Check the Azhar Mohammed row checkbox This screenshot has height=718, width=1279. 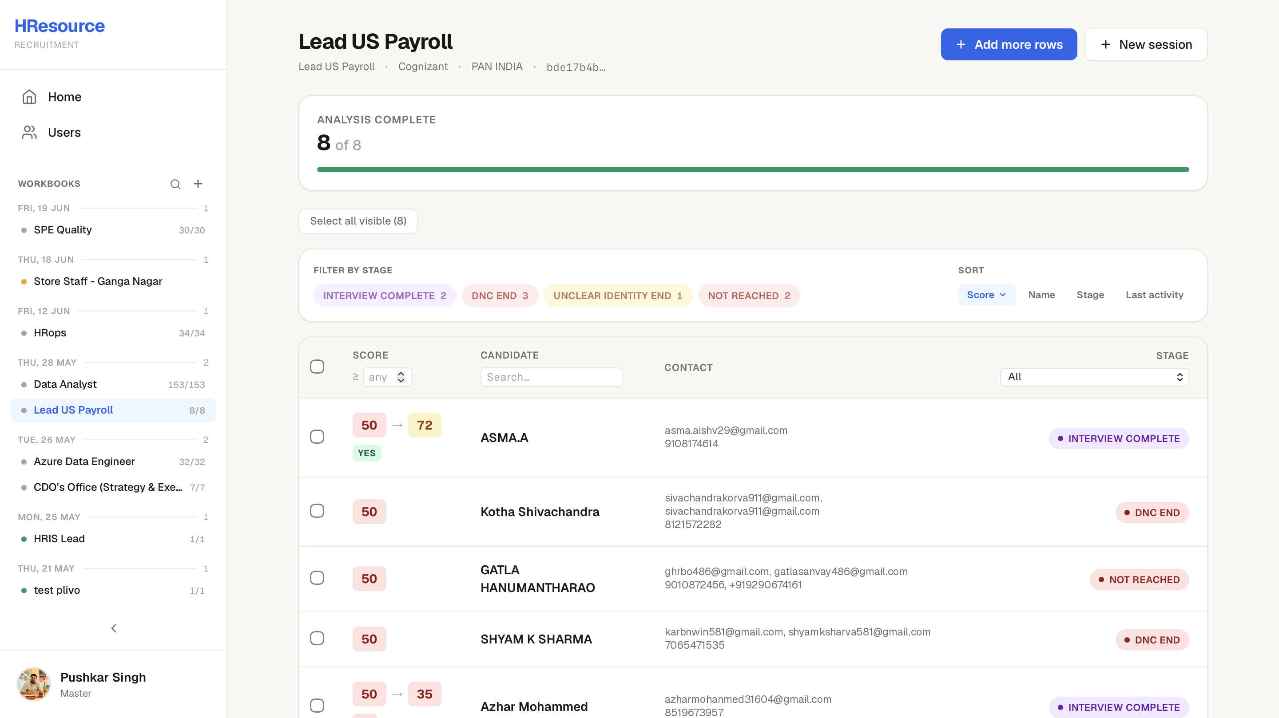[x=317, y=706]
